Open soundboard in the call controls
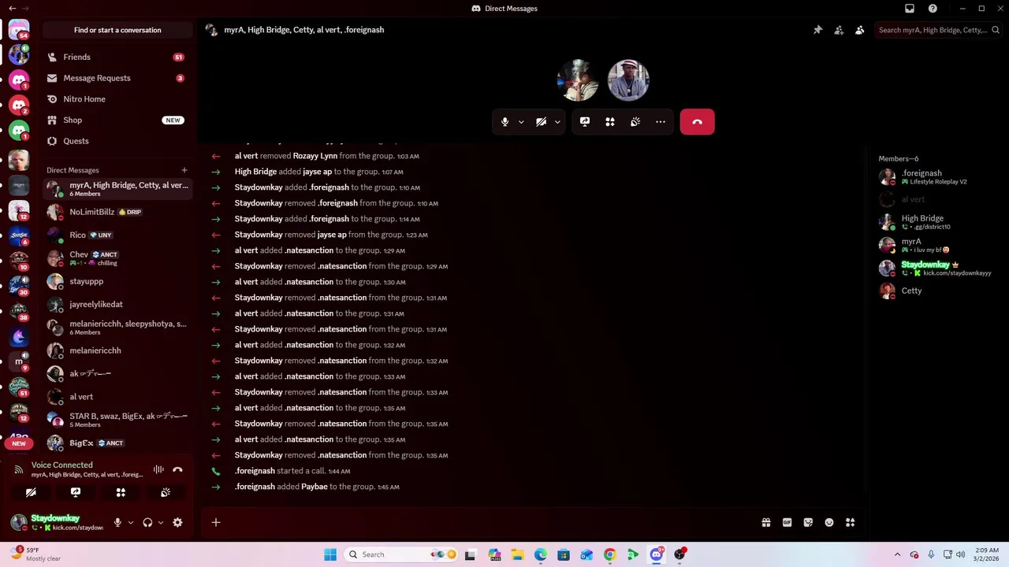This screenshot has width=1009, height=567. (635, 122)
